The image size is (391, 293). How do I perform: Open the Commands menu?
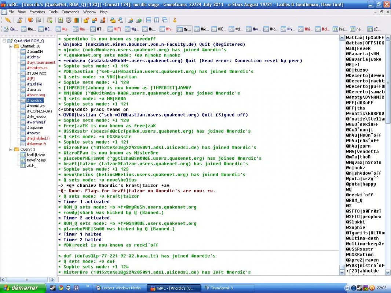point(70,12)
